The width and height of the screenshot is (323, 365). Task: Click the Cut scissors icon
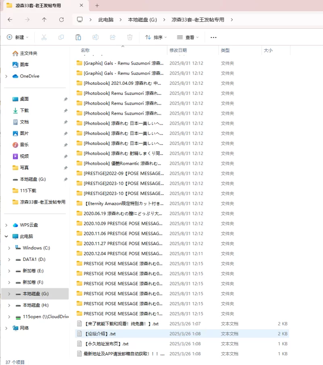pos(44,37)
